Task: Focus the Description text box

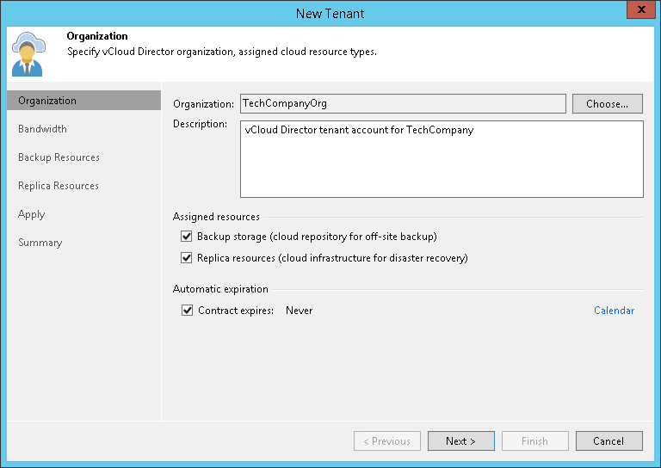Action: click(442, 159)
